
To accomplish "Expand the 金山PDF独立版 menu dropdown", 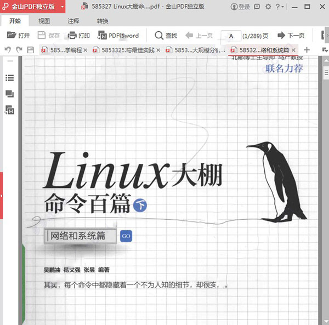I will (x=63, y=7).
